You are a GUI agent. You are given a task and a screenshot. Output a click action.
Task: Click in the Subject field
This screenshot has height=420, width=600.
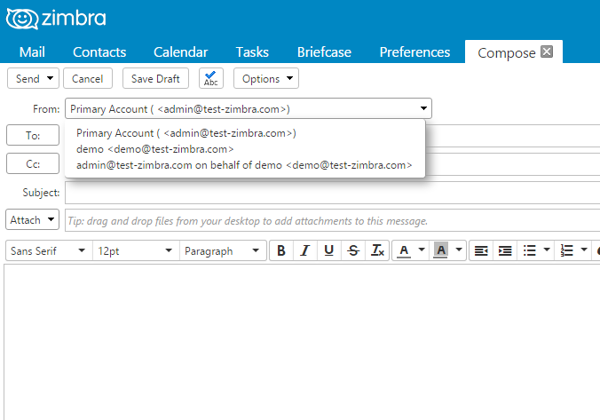[333, 193]
